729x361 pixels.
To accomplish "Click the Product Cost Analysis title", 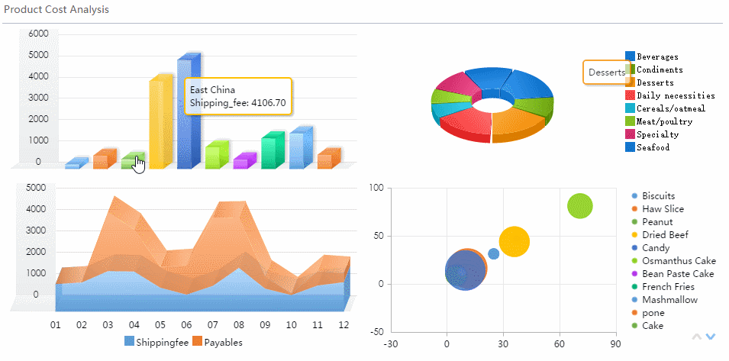I will [x=56, y=10].
